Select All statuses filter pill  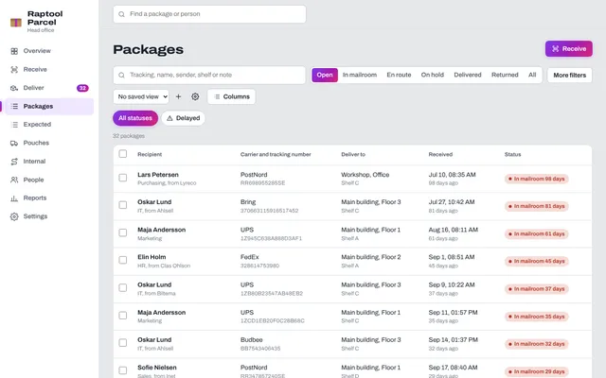point(135,118)
